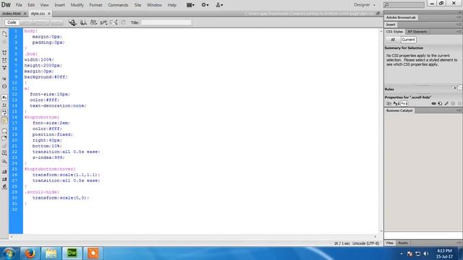This screenshot has height=260, width=463.
Task: Open the Files panel tab
Action: pyautogui.click(x=389, y=243)
